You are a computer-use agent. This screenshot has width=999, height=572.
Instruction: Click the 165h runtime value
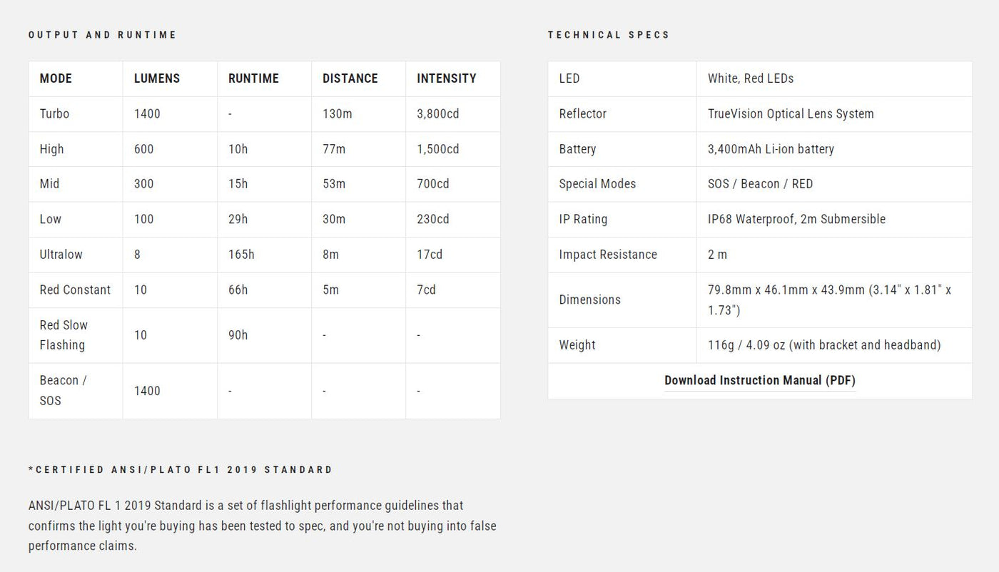[x=241, y=254]
